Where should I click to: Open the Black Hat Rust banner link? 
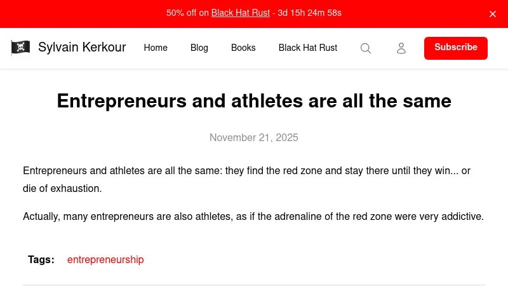pyautogui.click(x=241, y=13)
